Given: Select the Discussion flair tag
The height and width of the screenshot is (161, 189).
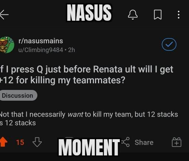Looking at the screenshot, I should 18,95.
